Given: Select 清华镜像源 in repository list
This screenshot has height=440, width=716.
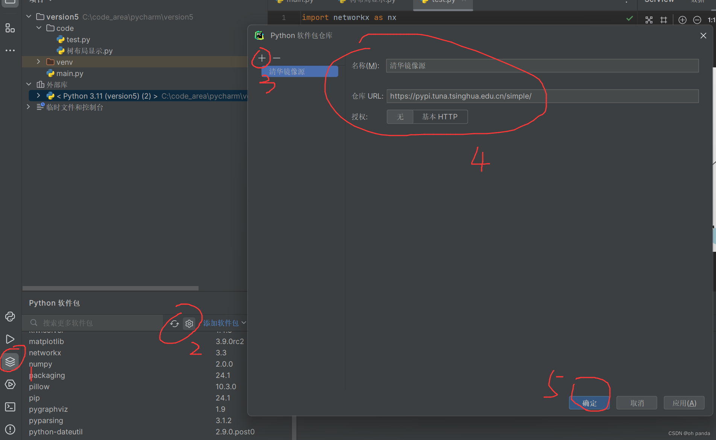Looking at the screenshot, I should tap(300, 72).
